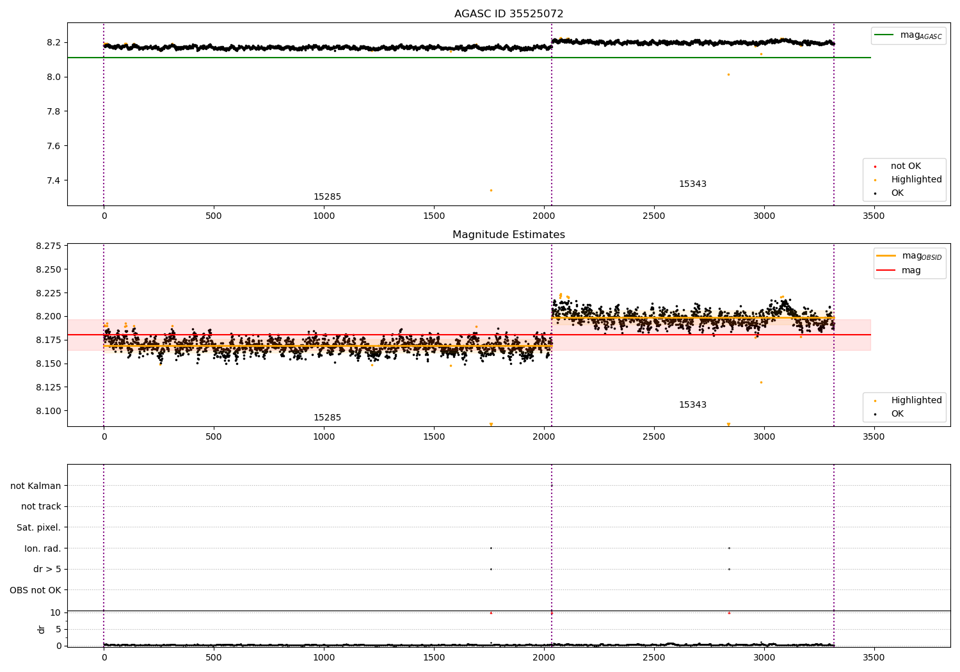The image size is (960, 672).
Task: Click the 'Ion. rad.' flag marker near x=1760
Action: pyautogui.click(x=491, y=548)
